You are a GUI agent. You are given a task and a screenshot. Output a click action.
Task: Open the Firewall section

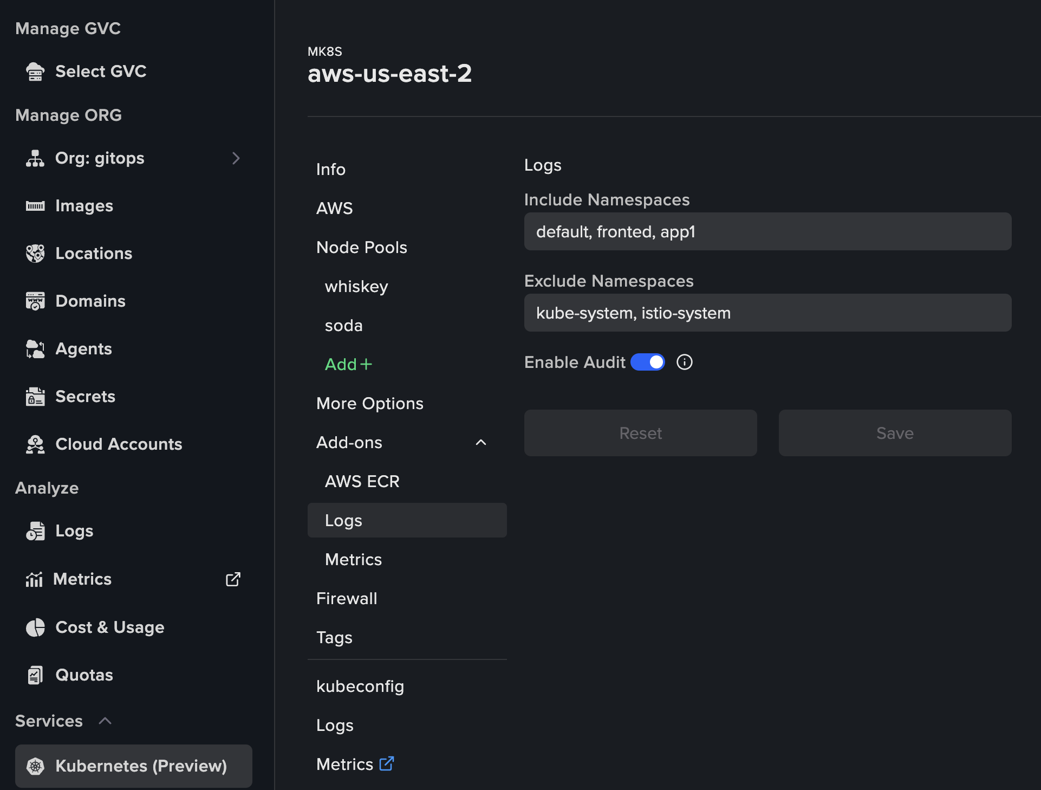347,599
